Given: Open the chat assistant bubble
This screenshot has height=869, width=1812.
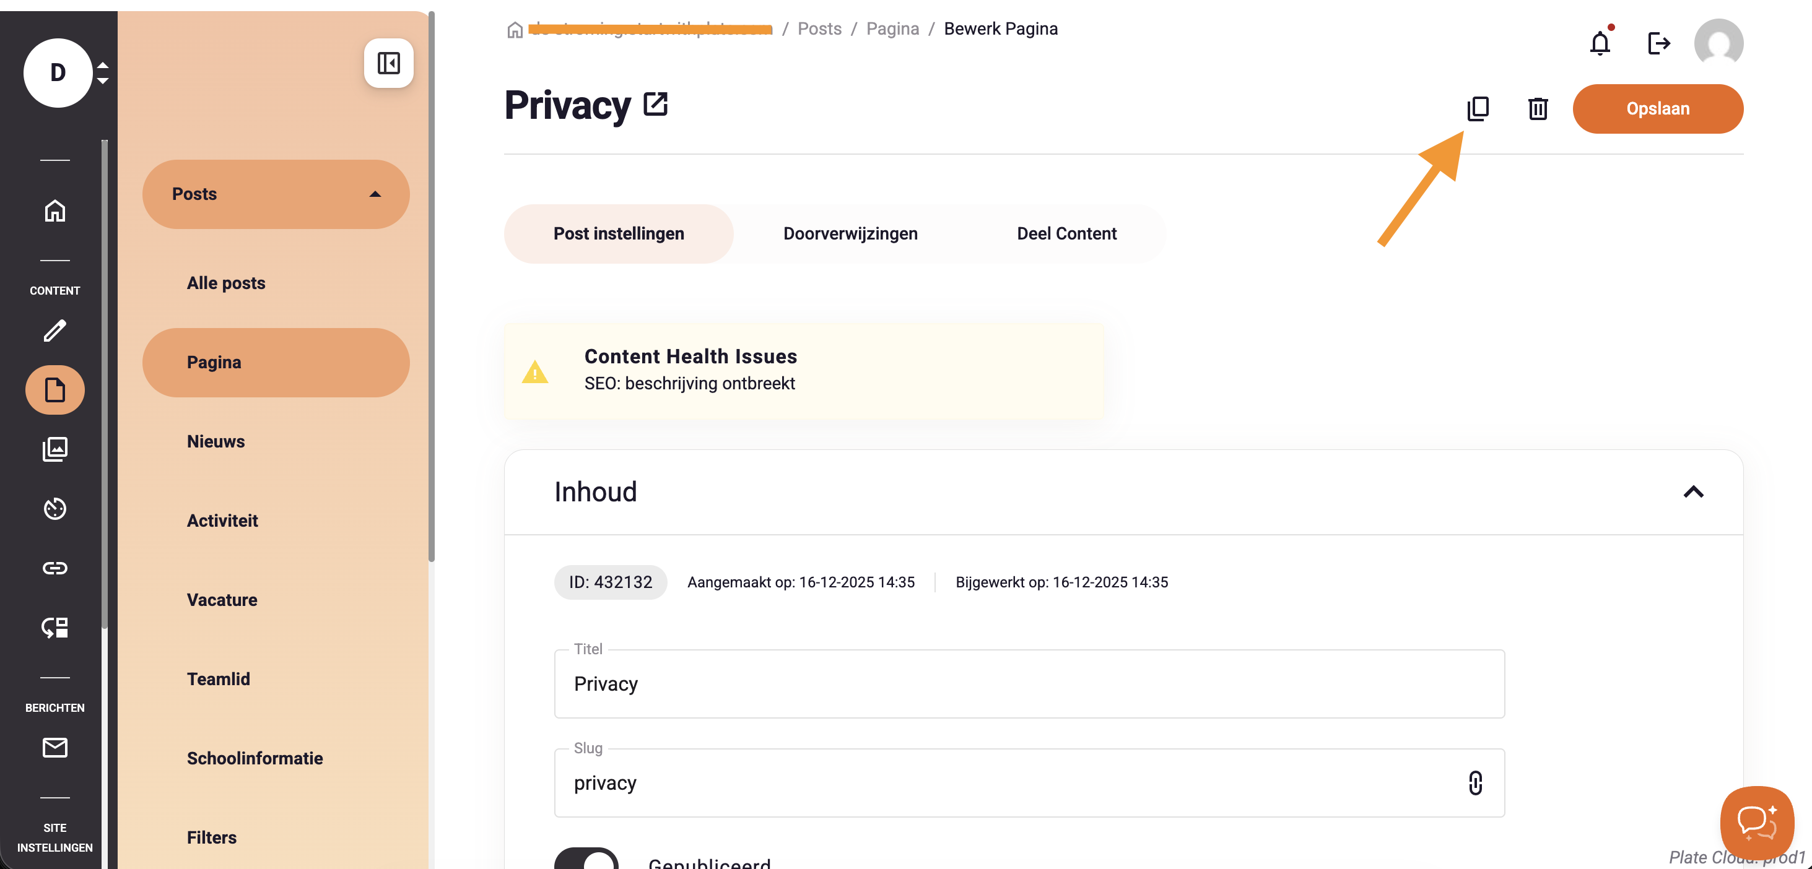Looking at the screenshot, I should point(1756,823).
